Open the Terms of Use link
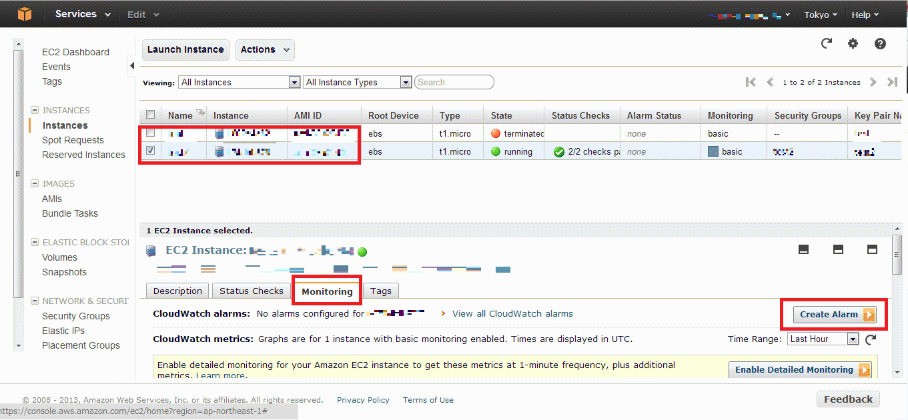 428,400
